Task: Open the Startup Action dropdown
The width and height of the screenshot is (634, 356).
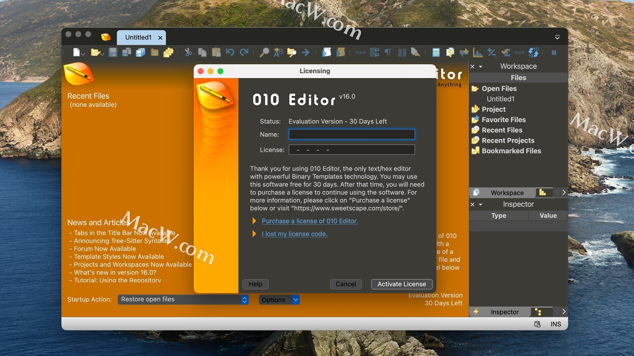Action: (183, 299)
